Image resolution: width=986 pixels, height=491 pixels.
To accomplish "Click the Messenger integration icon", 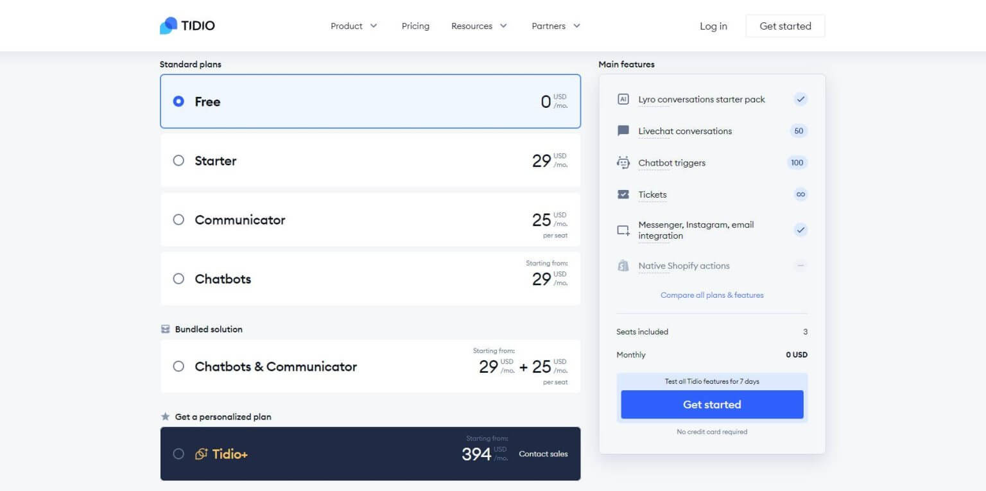I will tap(623, 230).
